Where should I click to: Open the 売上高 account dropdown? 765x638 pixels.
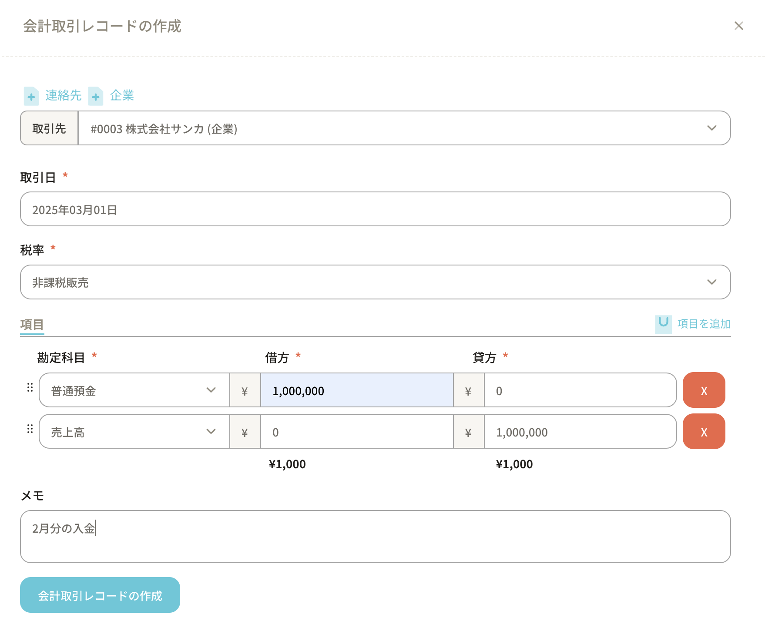coord(134,432)
